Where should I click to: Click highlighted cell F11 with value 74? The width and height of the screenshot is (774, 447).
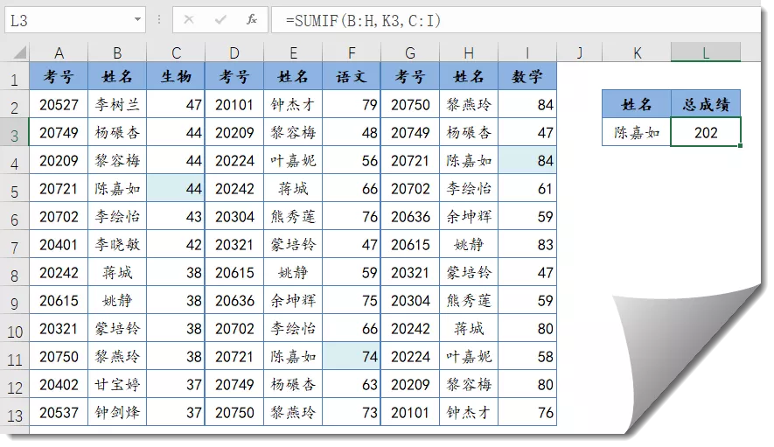(x=352, y=356)
